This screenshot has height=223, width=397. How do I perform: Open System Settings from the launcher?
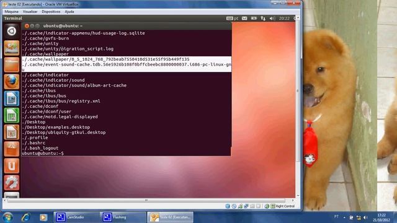pos(11,183)
